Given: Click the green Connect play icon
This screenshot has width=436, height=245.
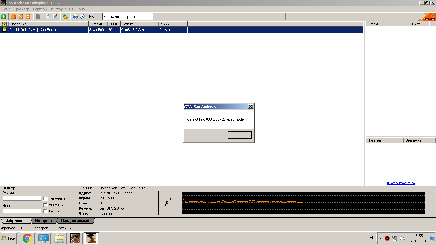Looking at the screenshot, I should coord(4,17).
